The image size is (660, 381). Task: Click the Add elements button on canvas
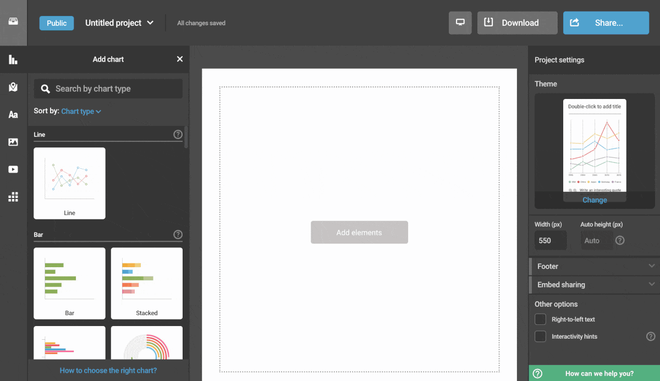click(359, 232)
